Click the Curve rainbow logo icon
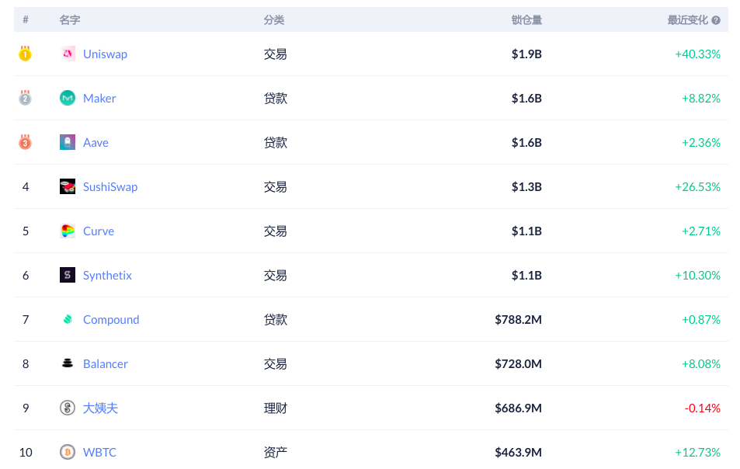740x469 pixels. 68,231
